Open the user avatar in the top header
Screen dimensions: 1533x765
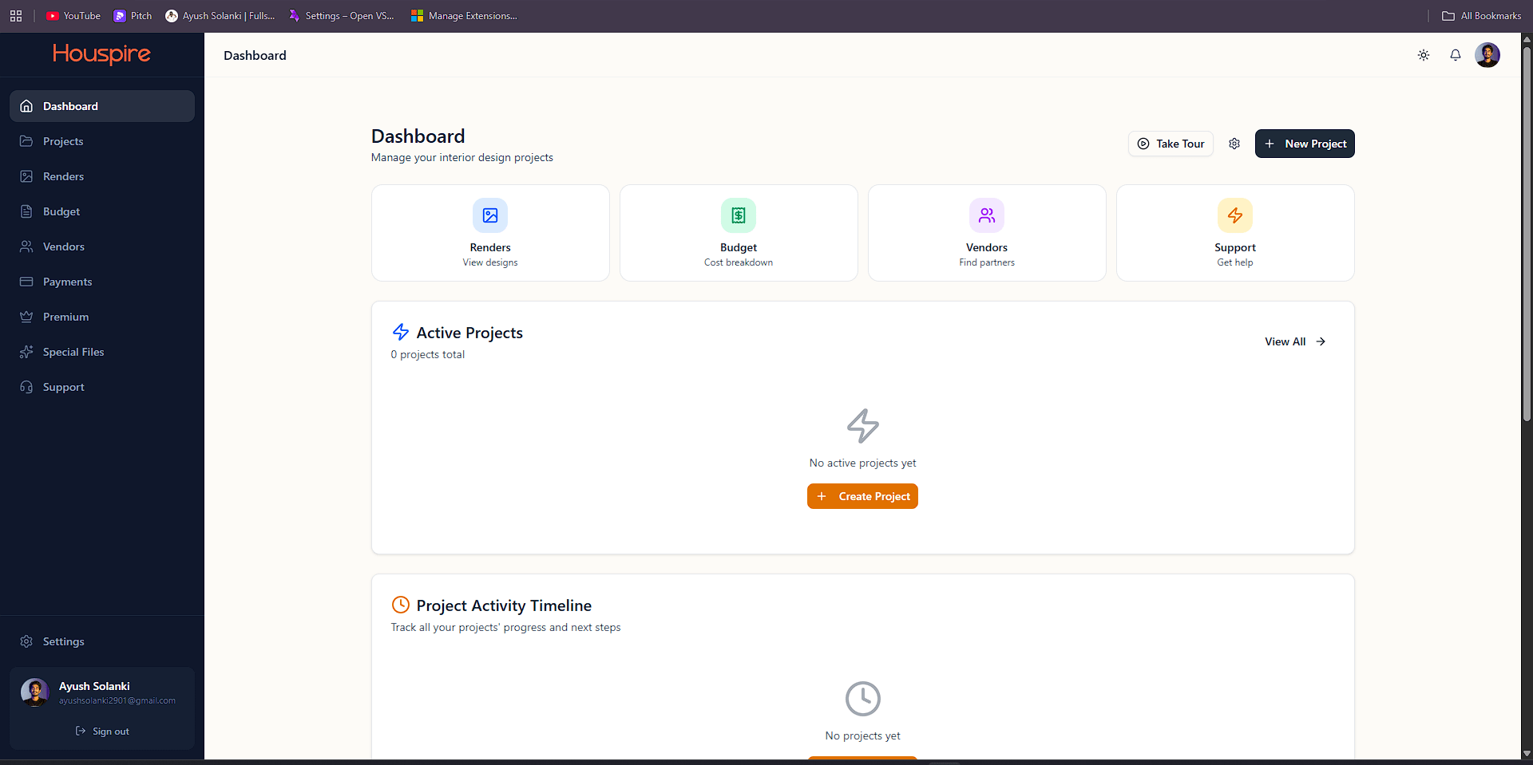tap(1487, 55)
